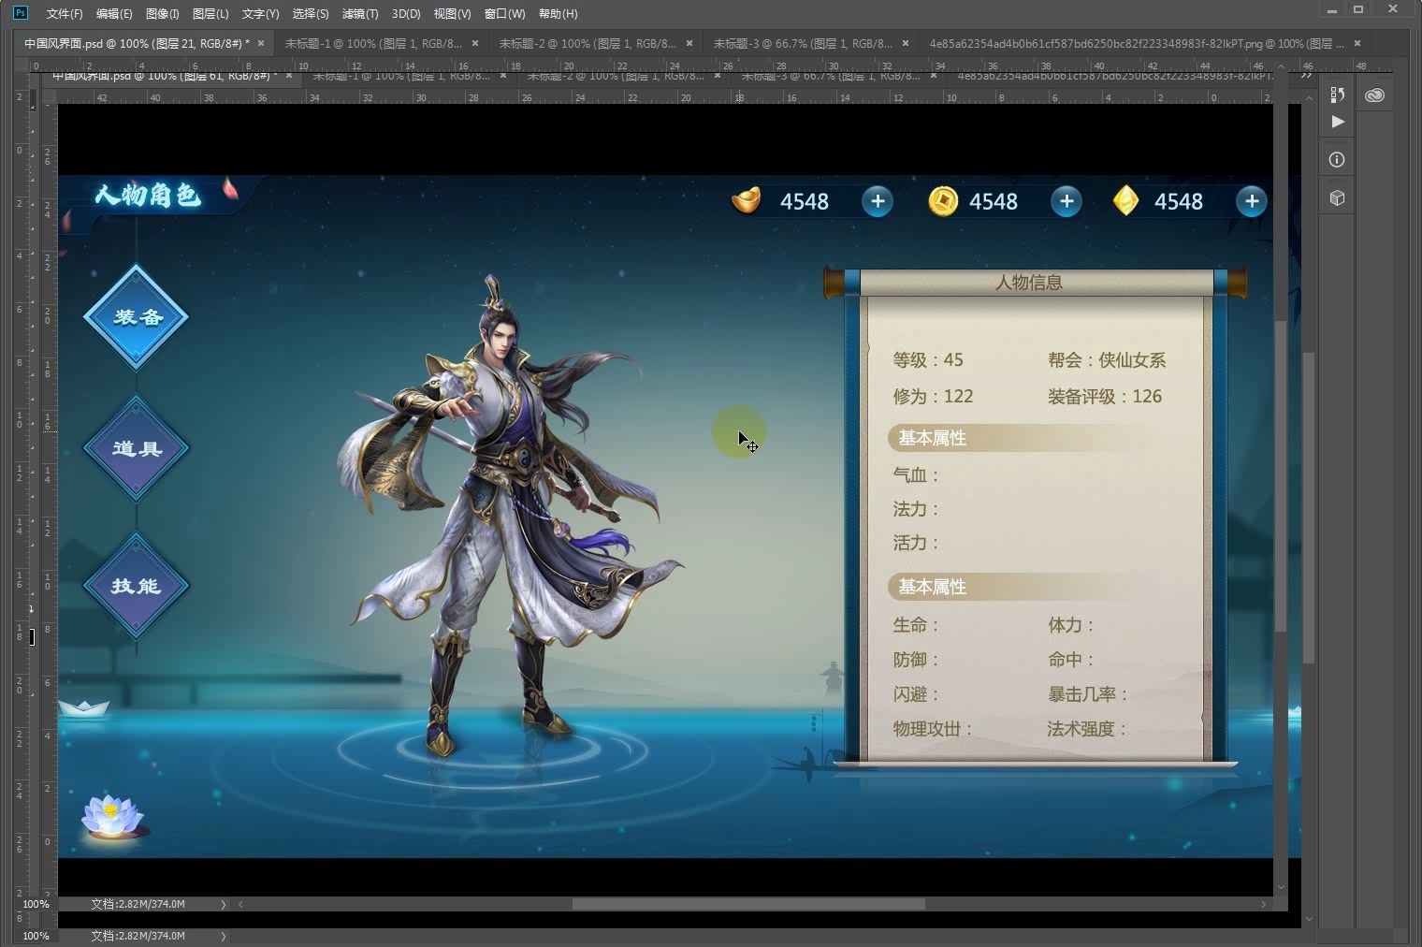The image size is (1422, 947).
Task: Click the 法术强度： label
Action: 1088,729
